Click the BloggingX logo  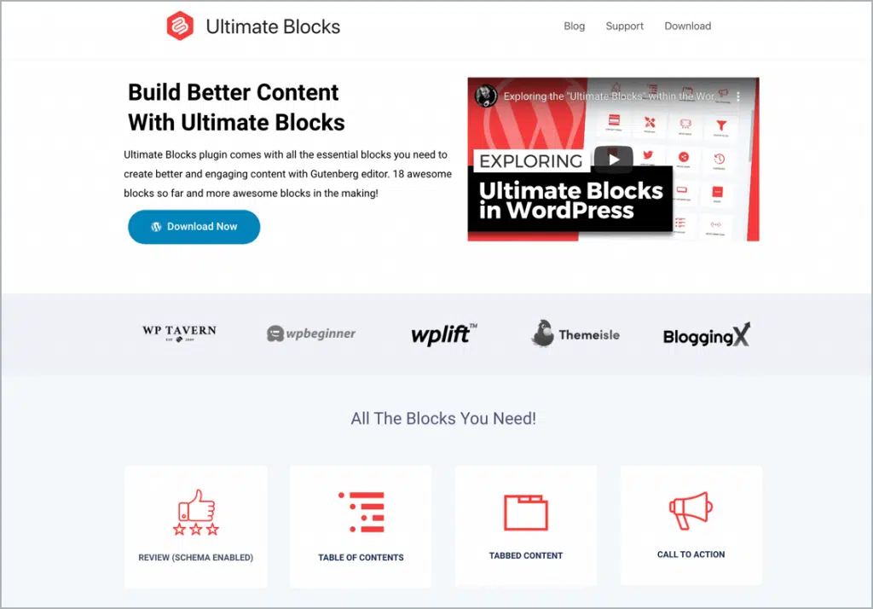707,335
